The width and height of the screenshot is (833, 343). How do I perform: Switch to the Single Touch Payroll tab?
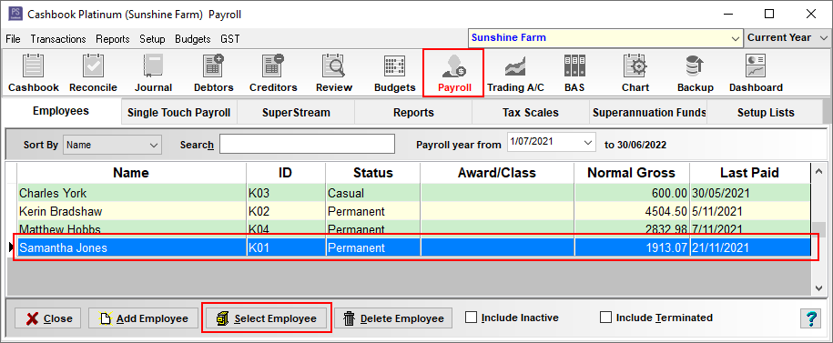[179, 113]
